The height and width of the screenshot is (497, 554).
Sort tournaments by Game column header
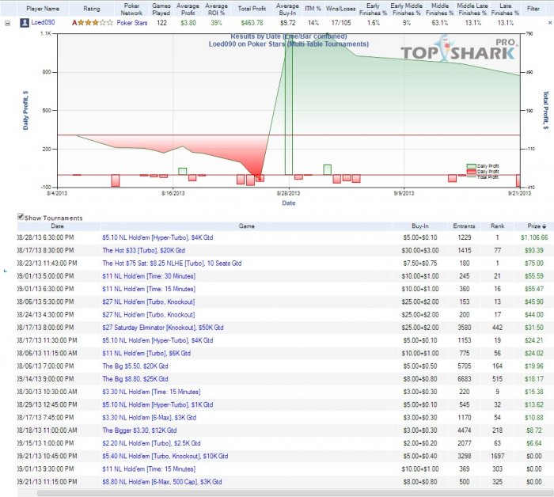(246, 226)
